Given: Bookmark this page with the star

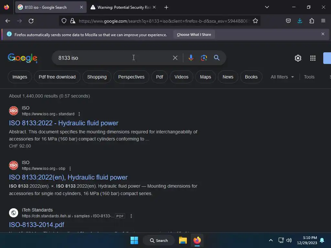Looking at the screenshot, I should (255, 21).
